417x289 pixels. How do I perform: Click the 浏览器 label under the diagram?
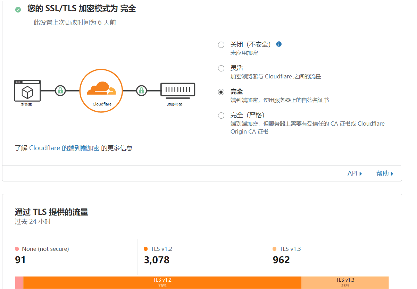pos(26,104)
